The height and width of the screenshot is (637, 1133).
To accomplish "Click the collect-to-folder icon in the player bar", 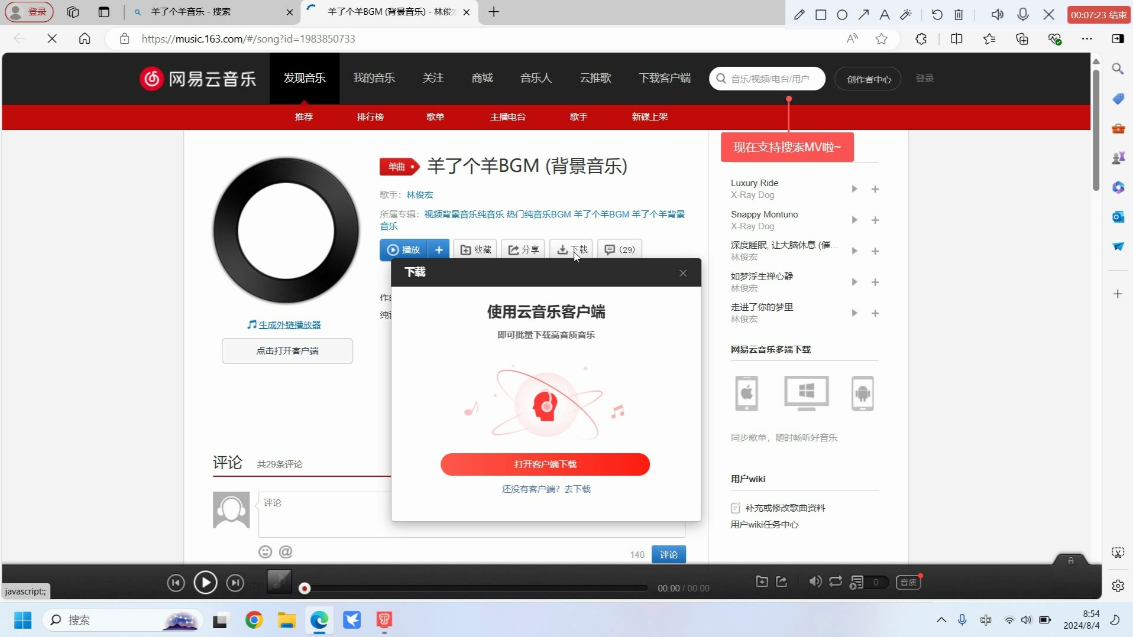I will tap(762, 582).
